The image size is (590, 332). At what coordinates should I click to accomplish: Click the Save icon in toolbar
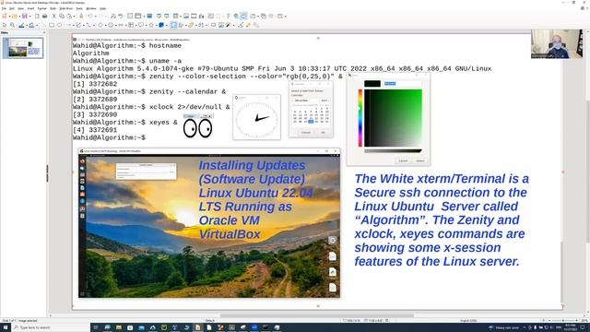click(24, 17)
